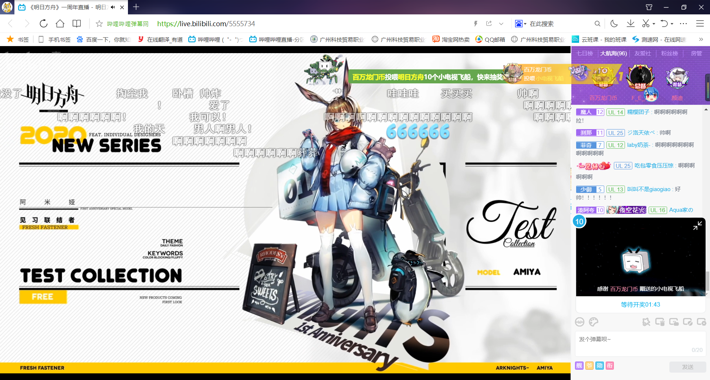Click 等待开奖 lottery countdown button

[640, 304]
